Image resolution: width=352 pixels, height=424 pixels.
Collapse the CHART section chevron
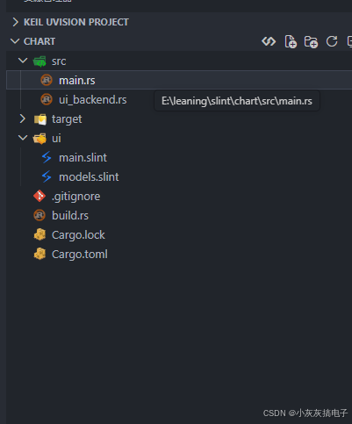point(15,41)
